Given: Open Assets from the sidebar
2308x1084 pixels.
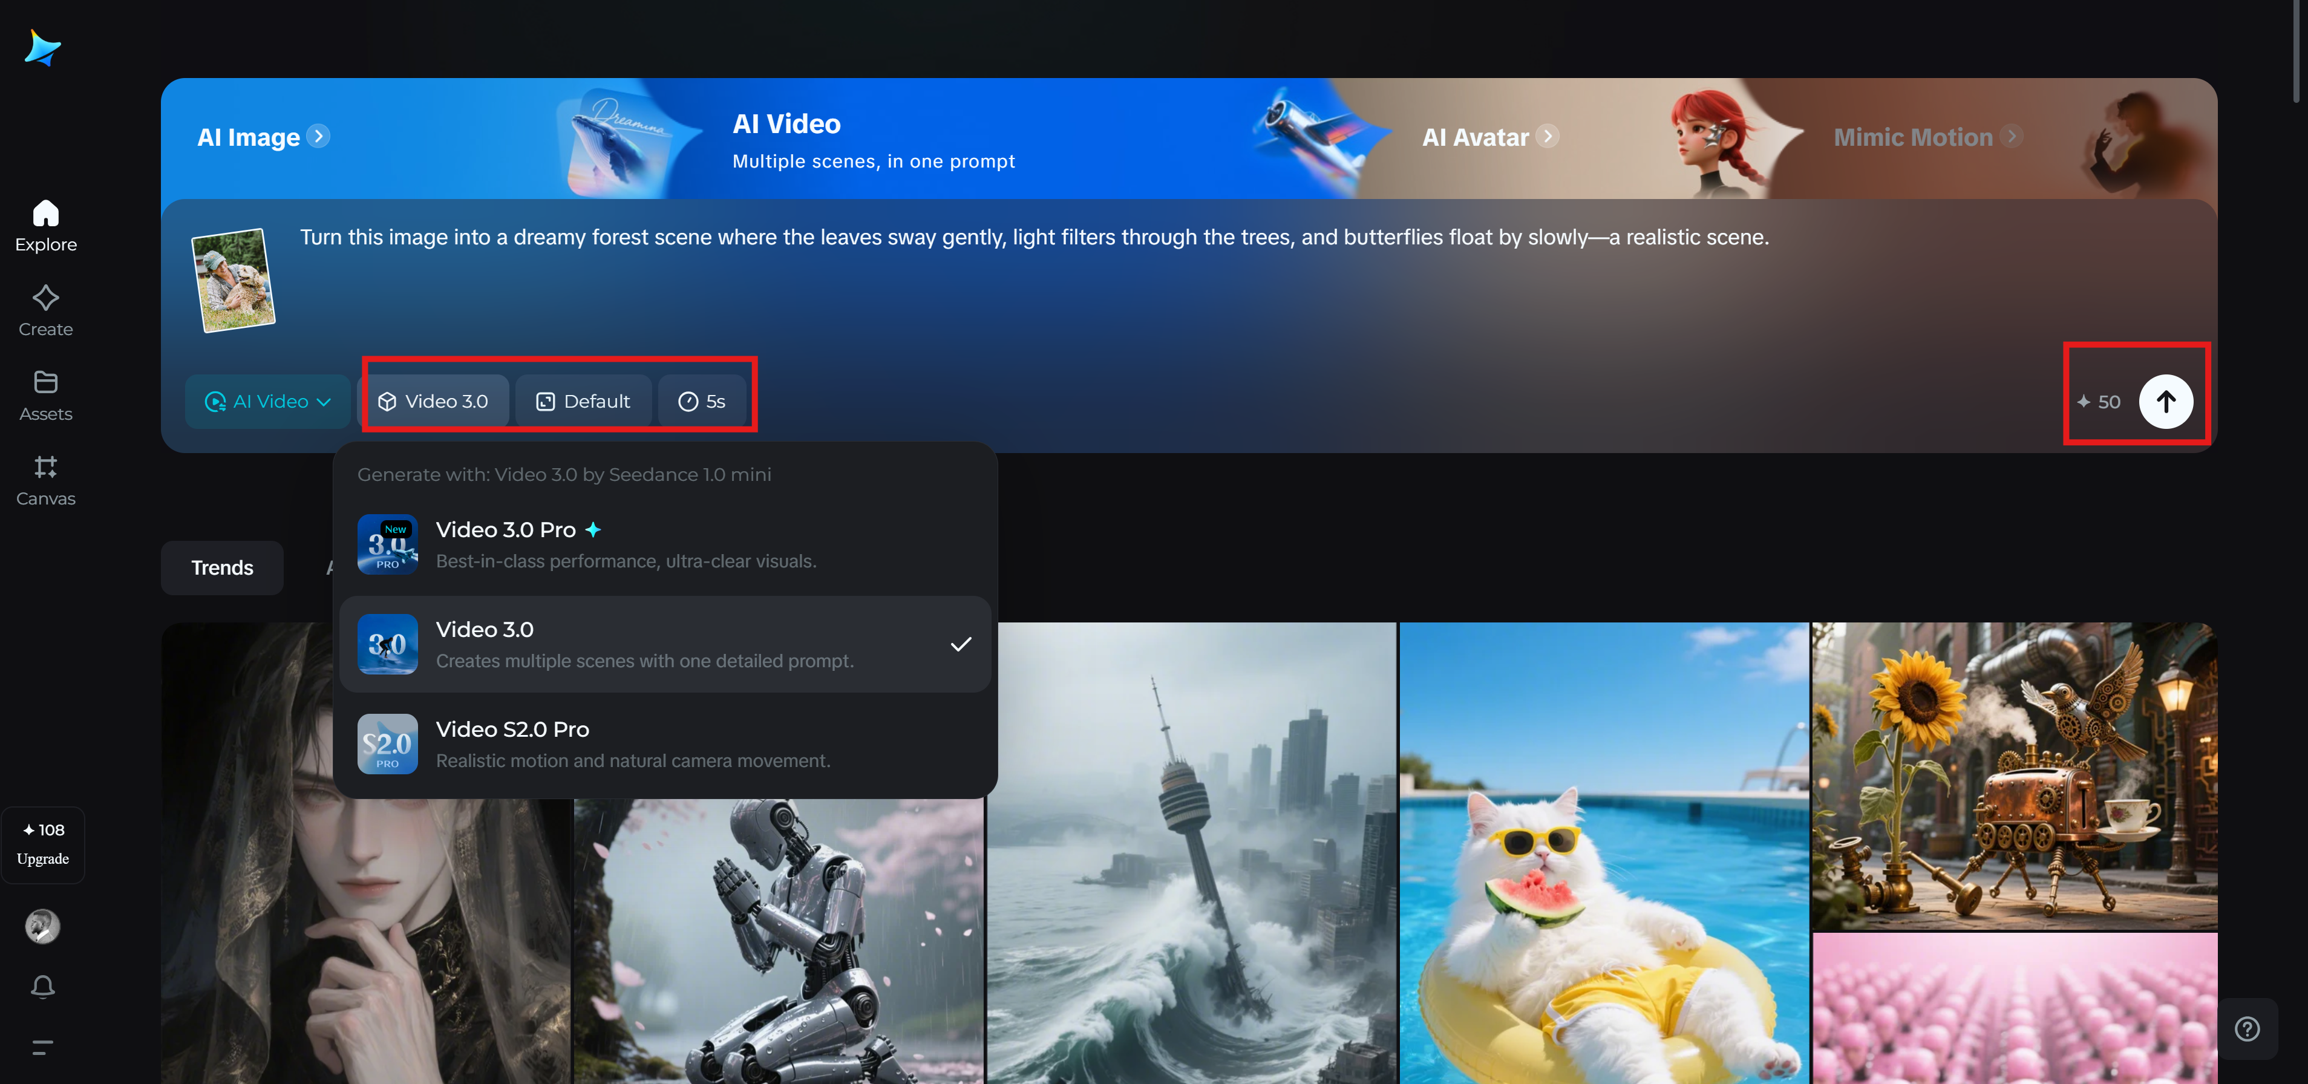Looking at the screenshot, I should [45, 394].
